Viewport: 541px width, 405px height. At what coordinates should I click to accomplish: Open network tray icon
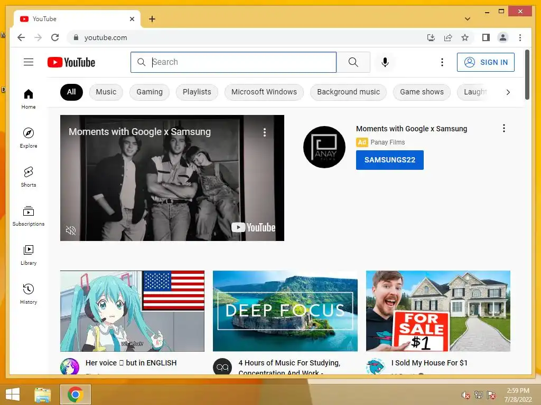479,394
